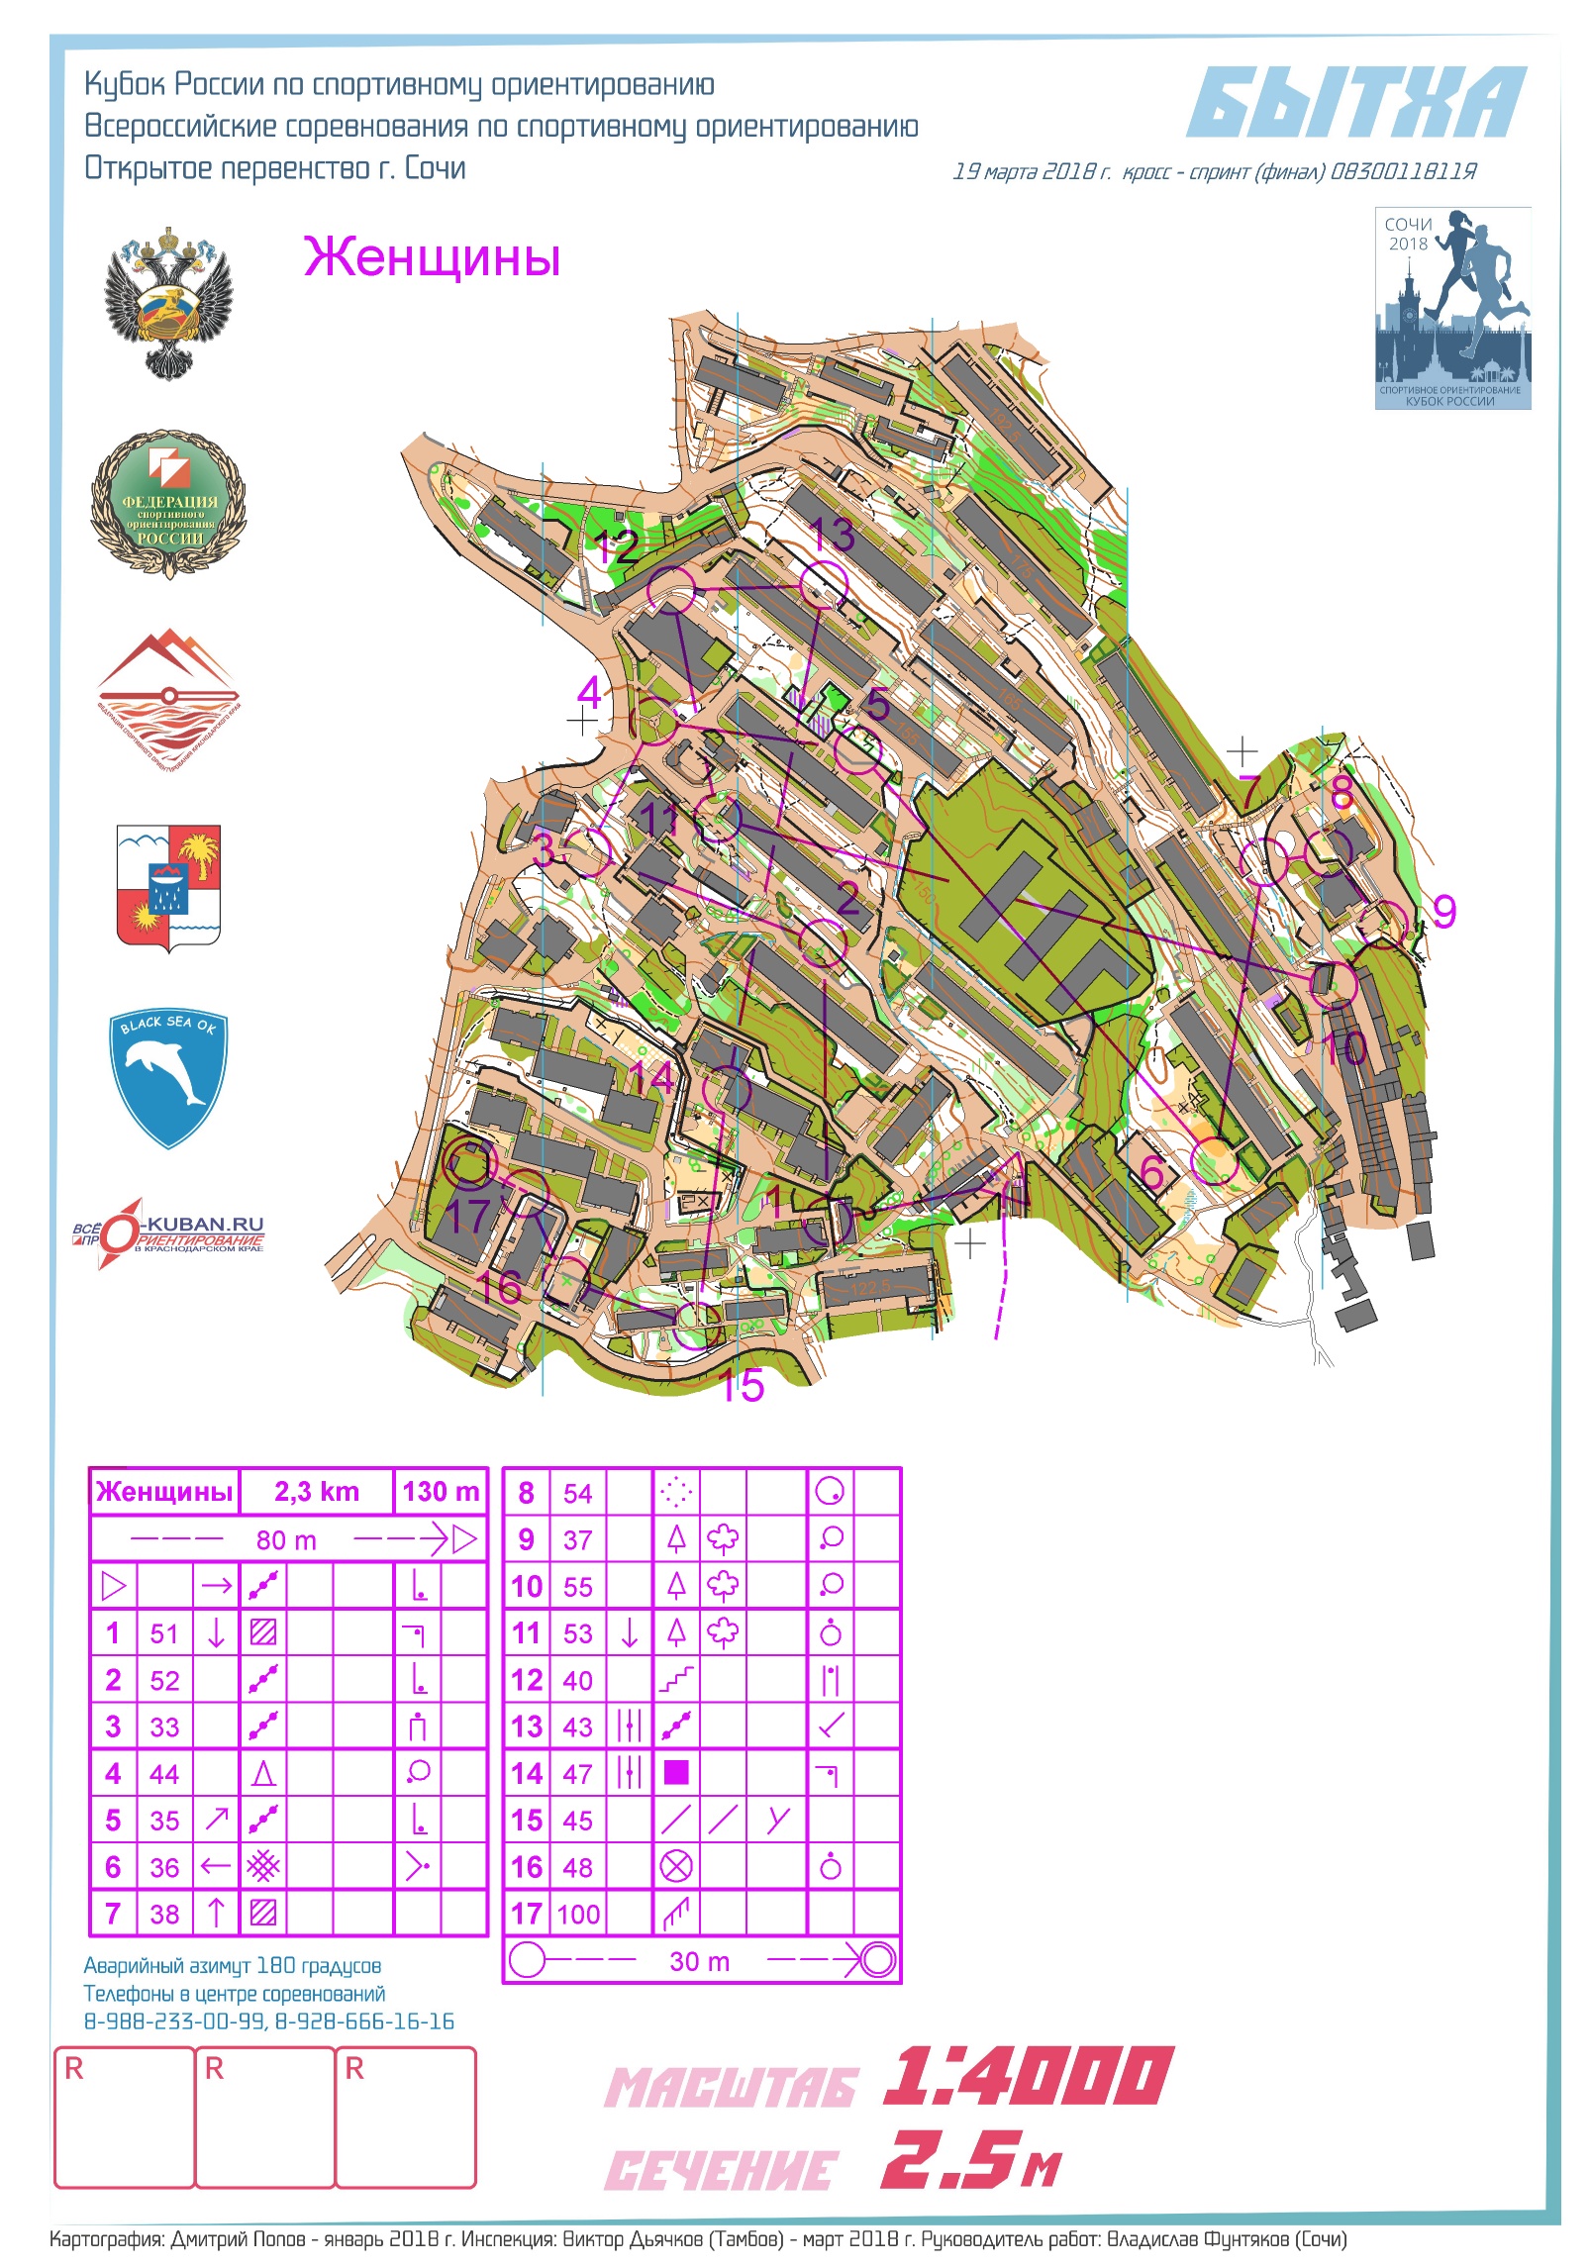Screen dimensions: 1590x2268
Task: Click the Федерация спортивного ориентирования России badge
Action: point(168,504)
